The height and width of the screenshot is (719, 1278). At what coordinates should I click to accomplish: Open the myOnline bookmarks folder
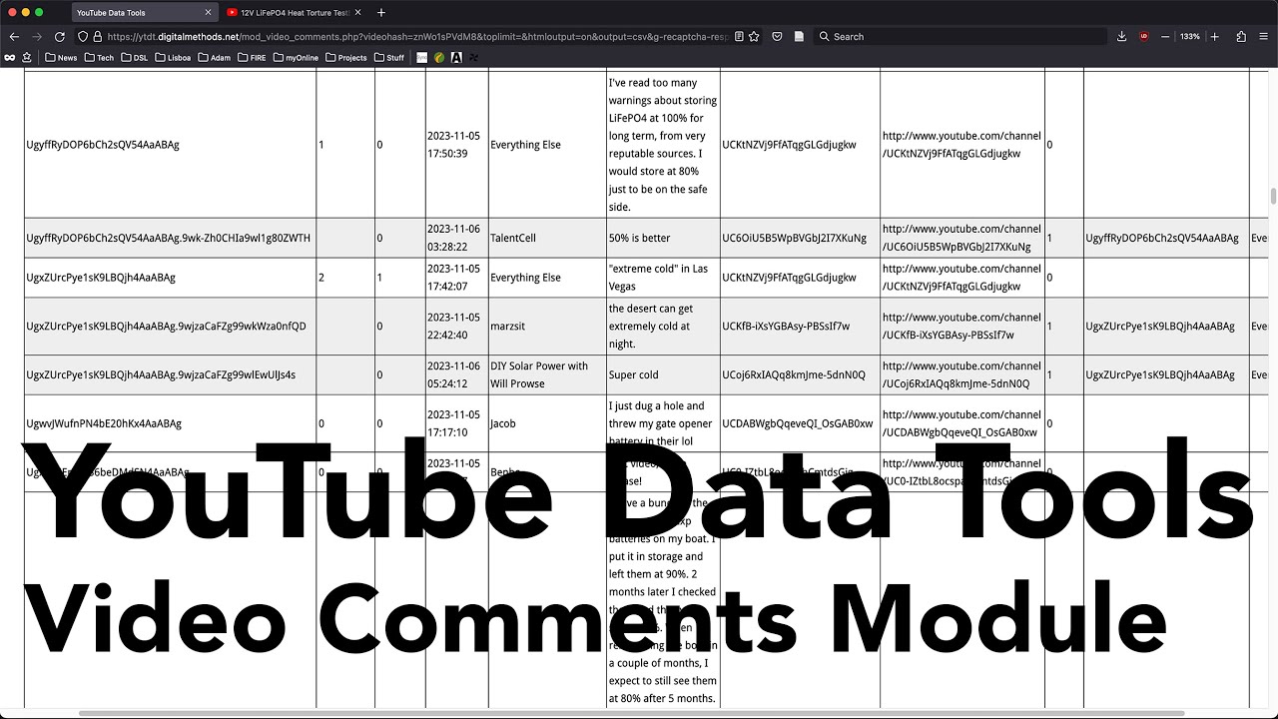pos(296,58)
